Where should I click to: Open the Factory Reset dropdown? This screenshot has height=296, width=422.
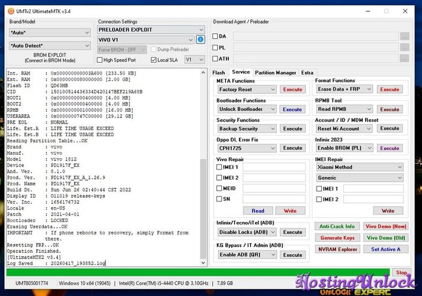(247, 89)
